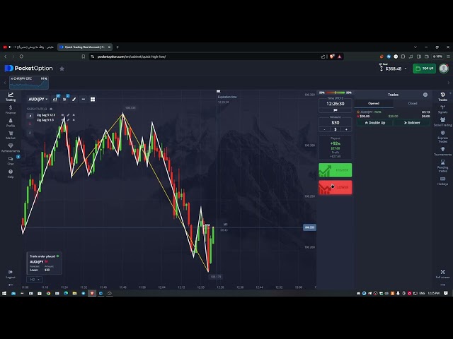453x339 pixels.
Task: Click the Double Up button
Action: 375,123
